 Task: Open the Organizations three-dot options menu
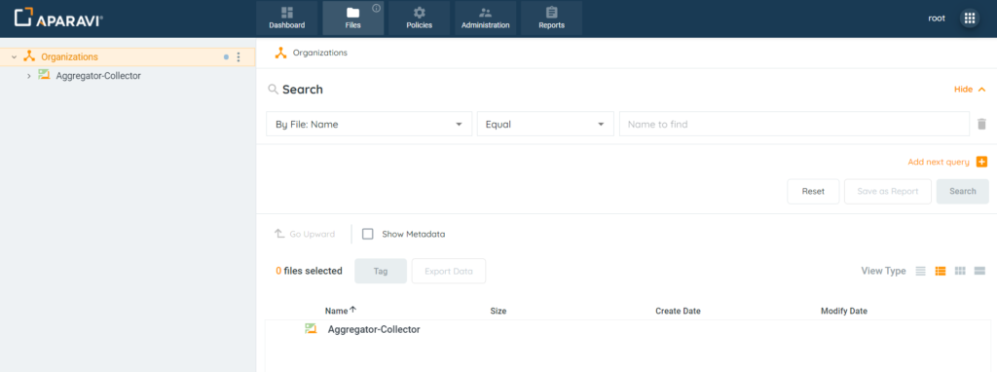click(x=239, y=57)
